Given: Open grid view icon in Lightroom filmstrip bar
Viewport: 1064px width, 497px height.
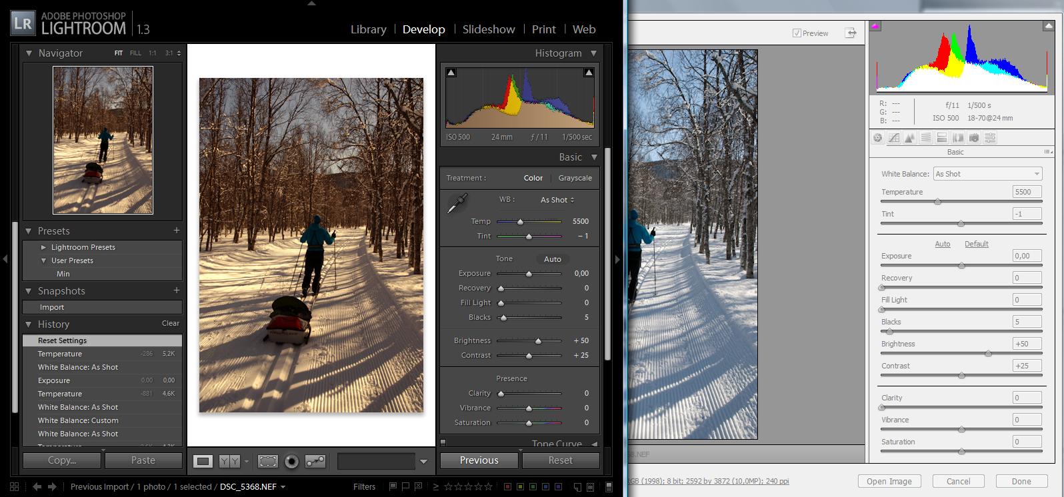Looking at the screenshot, I should 15,487.
